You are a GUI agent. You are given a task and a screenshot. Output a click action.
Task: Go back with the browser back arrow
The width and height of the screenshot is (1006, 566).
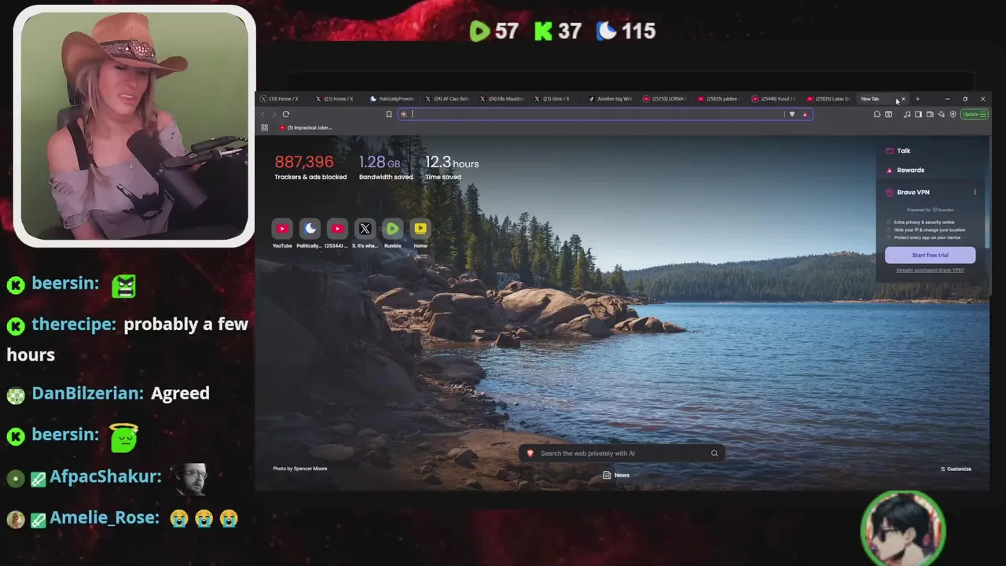263,114
